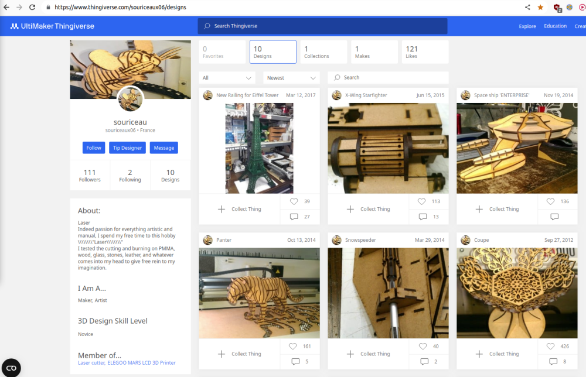The image size is (586, 377).
Task: Open the Laser cutter group link
Action: (x=91, y=363)
